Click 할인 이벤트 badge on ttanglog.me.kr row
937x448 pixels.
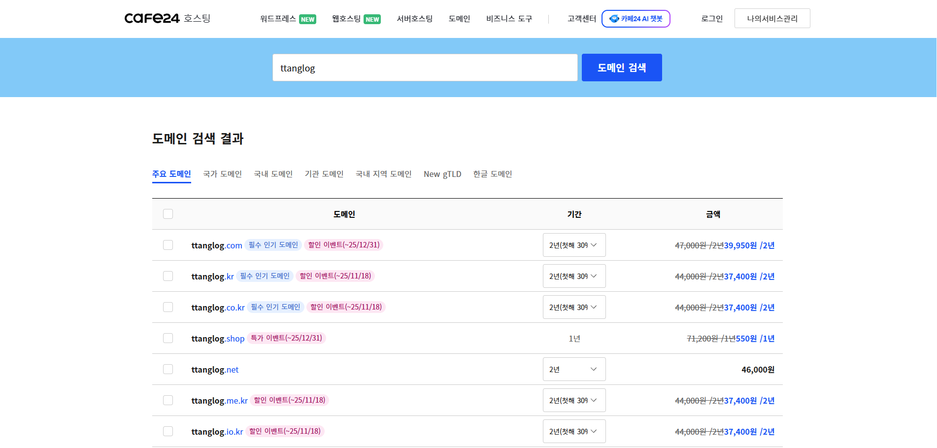[x=290, y=400]
